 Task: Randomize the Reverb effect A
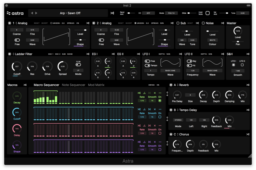point(248,85)
